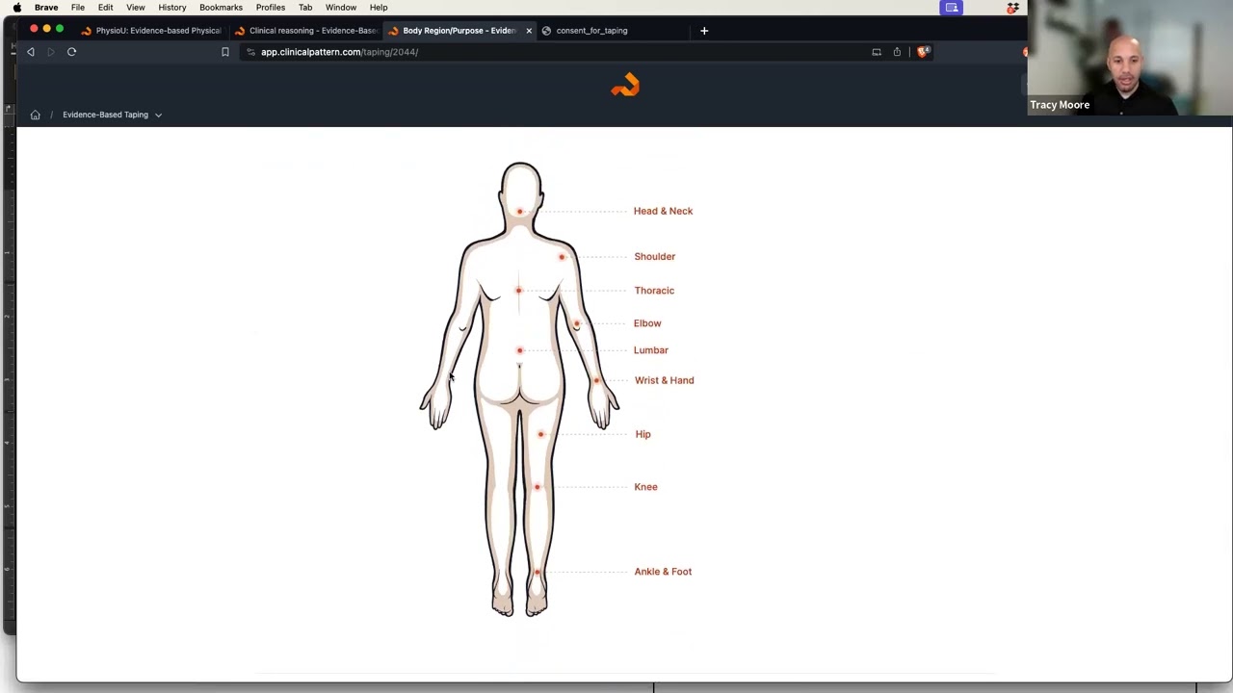Screen dimensions: 1233x693
Task: Click the share icon in the browser toolbar
Action: pyautogui.click(x=896, y=52)
